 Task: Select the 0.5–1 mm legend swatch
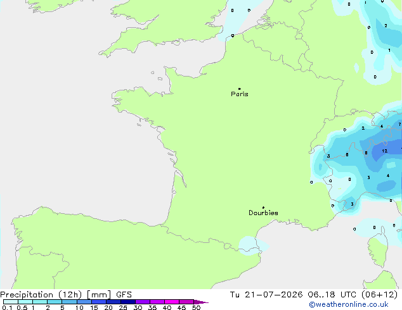(x=25, y=302)
